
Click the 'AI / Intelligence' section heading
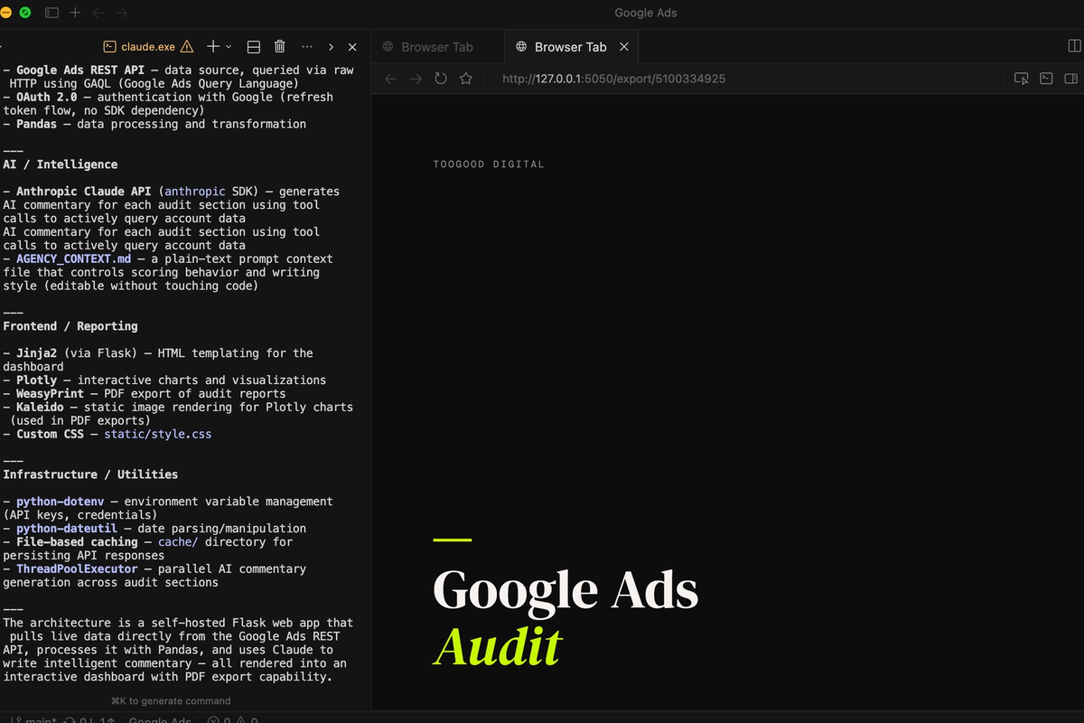pyautogui.click(x=61, y=164)
